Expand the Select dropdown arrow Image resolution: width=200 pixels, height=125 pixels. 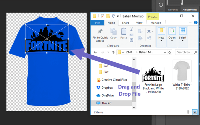point(183,41)
